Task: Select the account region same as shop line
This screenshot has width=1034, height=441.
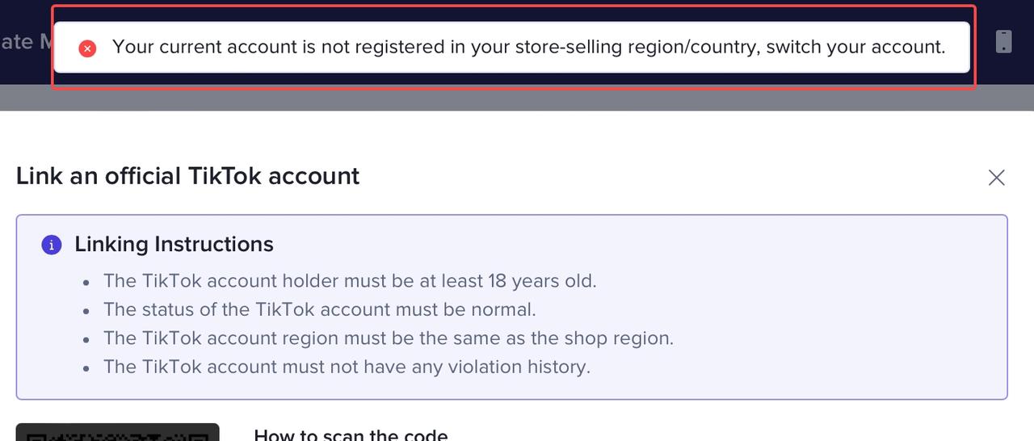Action: [389, 338]
